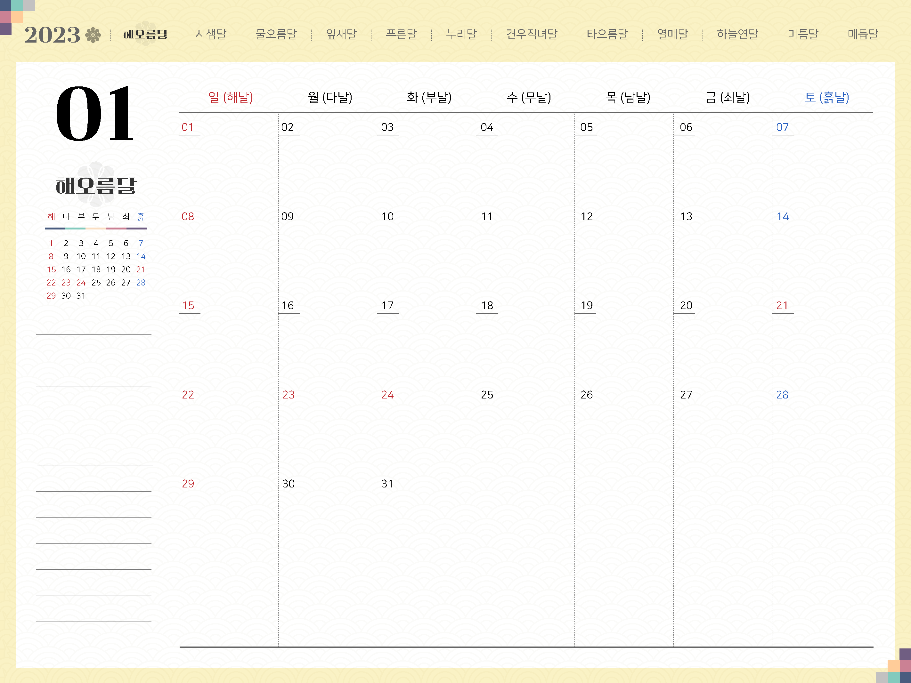911x683 pixels.
Task: Open the 누리달 month tab
Action: tap(461, 34)
